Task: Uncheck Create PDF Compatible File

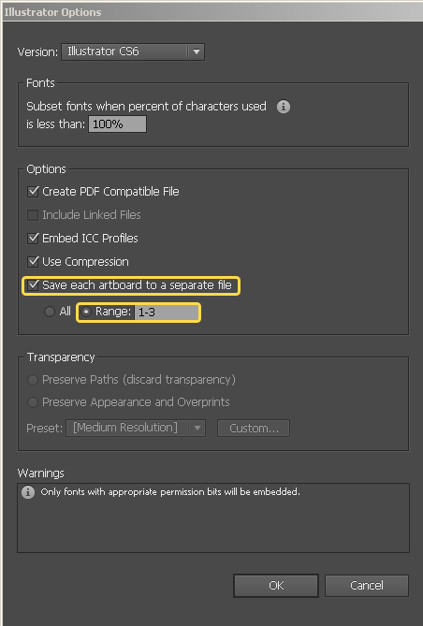Action: (x=33, y=192)
